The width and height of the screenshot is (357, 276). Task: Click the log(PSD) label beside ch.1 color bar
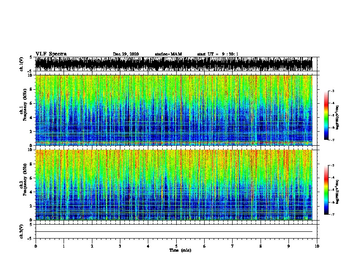(x=337, y=117)
